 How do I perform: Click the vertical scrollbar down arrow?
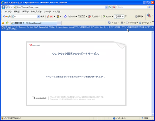pyautogui.click(x=153, y=115)
